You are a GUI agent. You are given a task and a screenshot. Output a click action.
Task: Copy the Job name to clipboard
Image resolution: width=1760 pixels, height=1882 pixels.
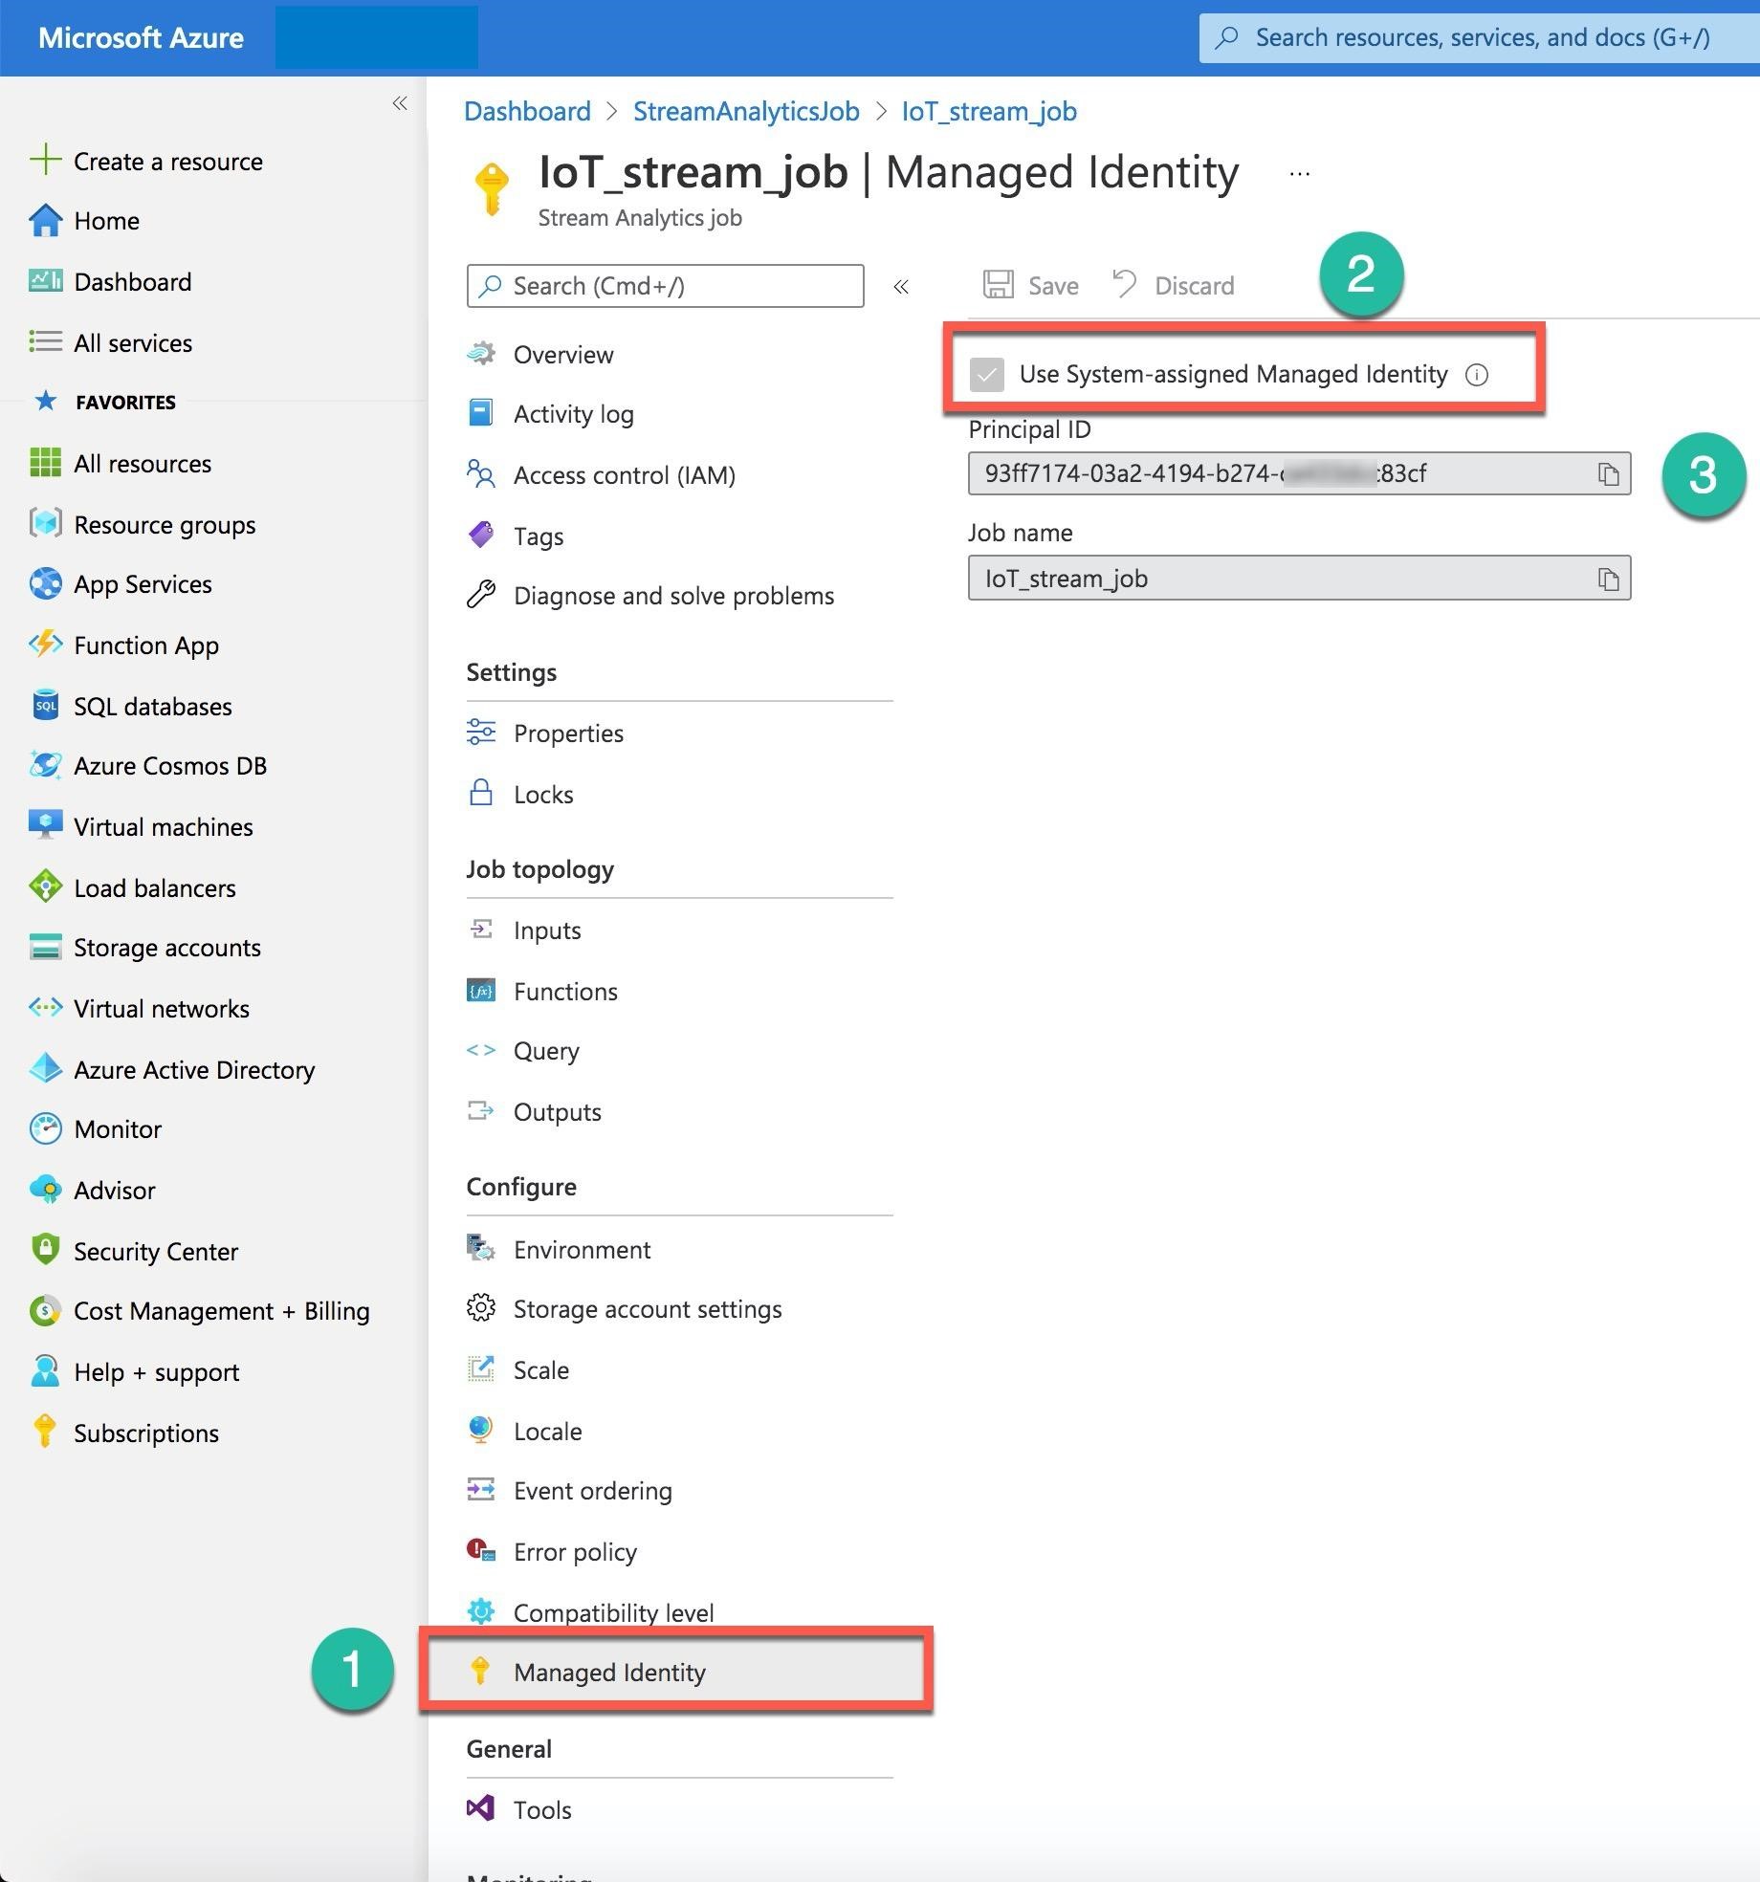click(x=1608, y=579)
